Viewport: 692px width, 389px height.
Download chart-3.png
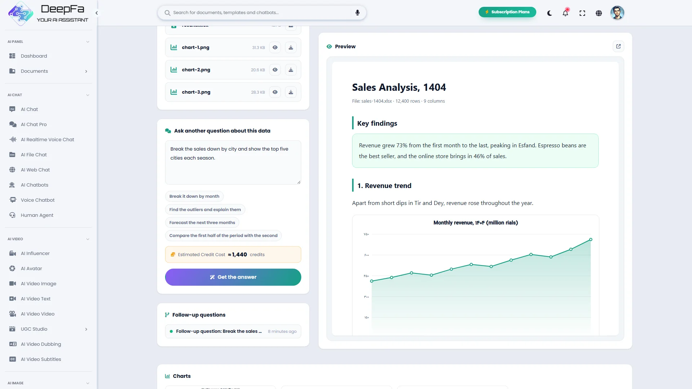pyautogui.click(x=290, y=92)
